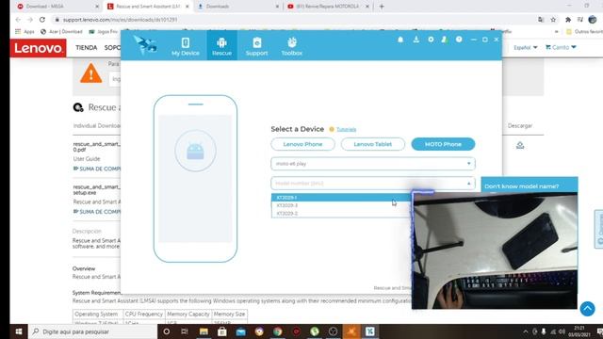Open the Mail app from taskbar
This screenshot has width=603, height=339.
(x=241, y=331)
